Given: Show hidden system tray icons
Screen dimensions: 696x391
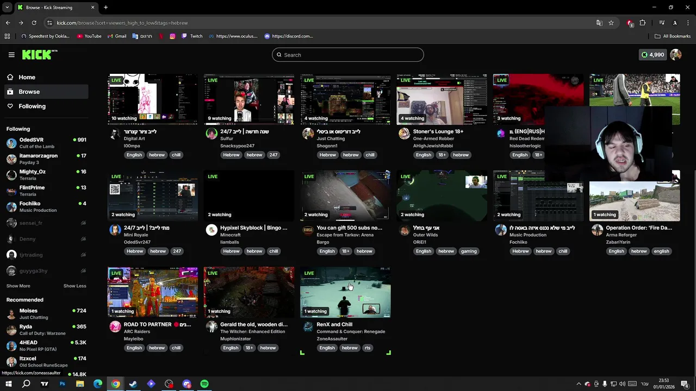Looking at the screenshot, I should 579,384.
